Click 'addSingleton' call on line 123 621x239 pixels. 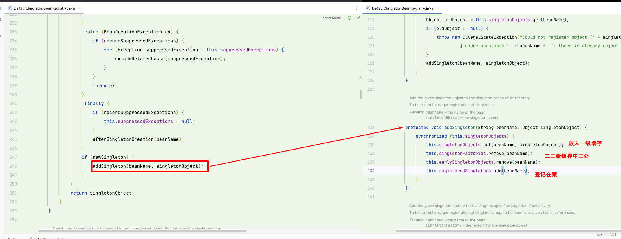(x=442, y=63)
